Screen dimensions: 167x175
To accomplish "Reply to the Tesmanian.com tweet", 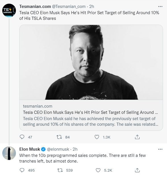I will click(22, 137).
